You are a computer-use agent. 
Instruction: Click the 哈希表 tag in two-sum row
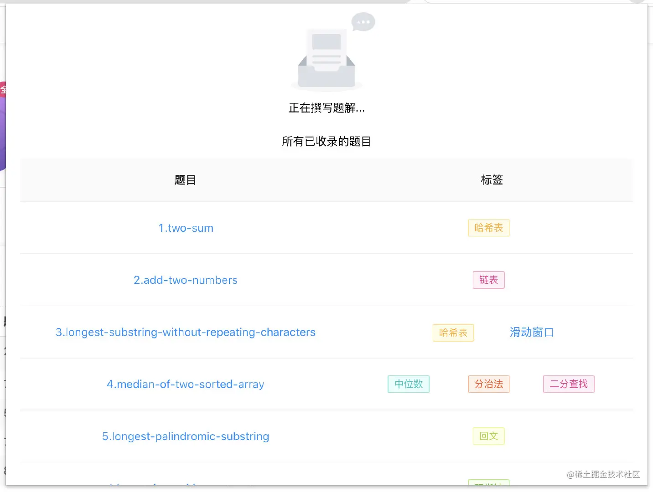pos(488,228)
